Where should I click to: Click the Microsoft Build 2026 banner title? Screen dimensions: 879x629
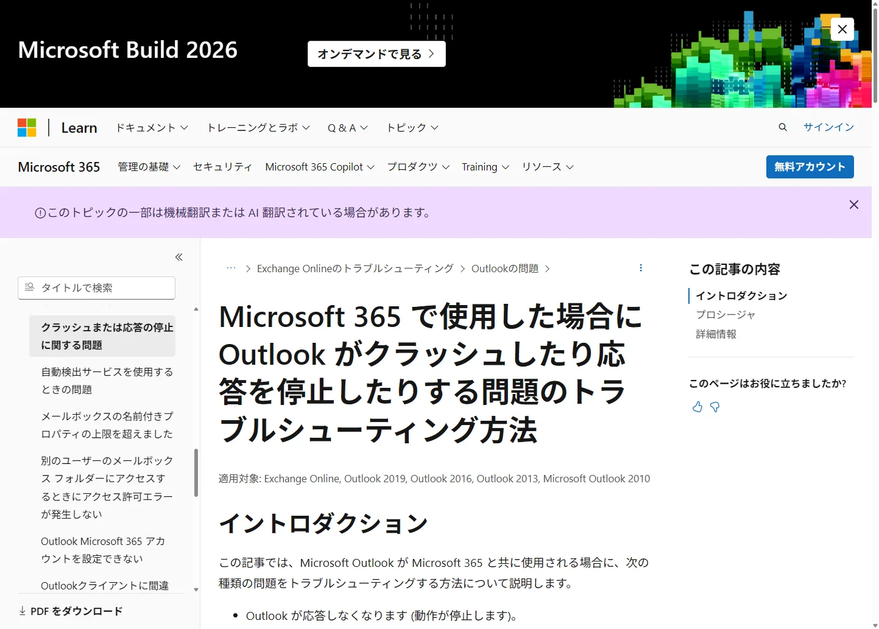(128, 50)
